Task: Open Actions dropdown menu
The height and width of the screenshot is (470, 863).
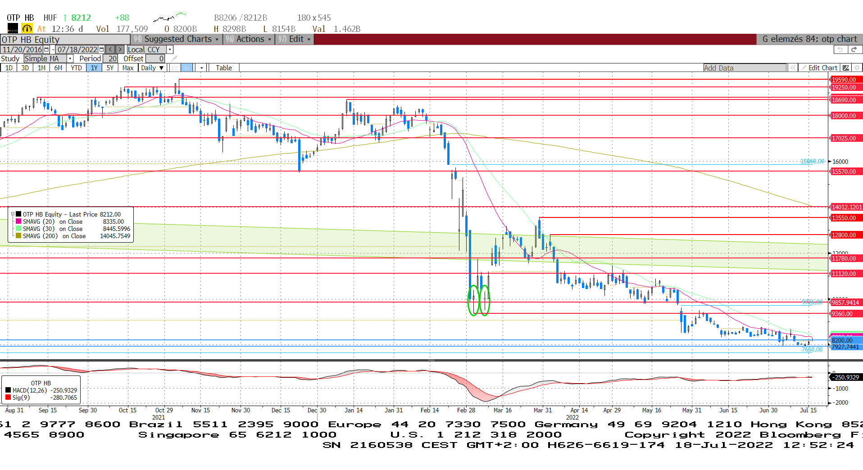Action: click(x=249, y=39)
